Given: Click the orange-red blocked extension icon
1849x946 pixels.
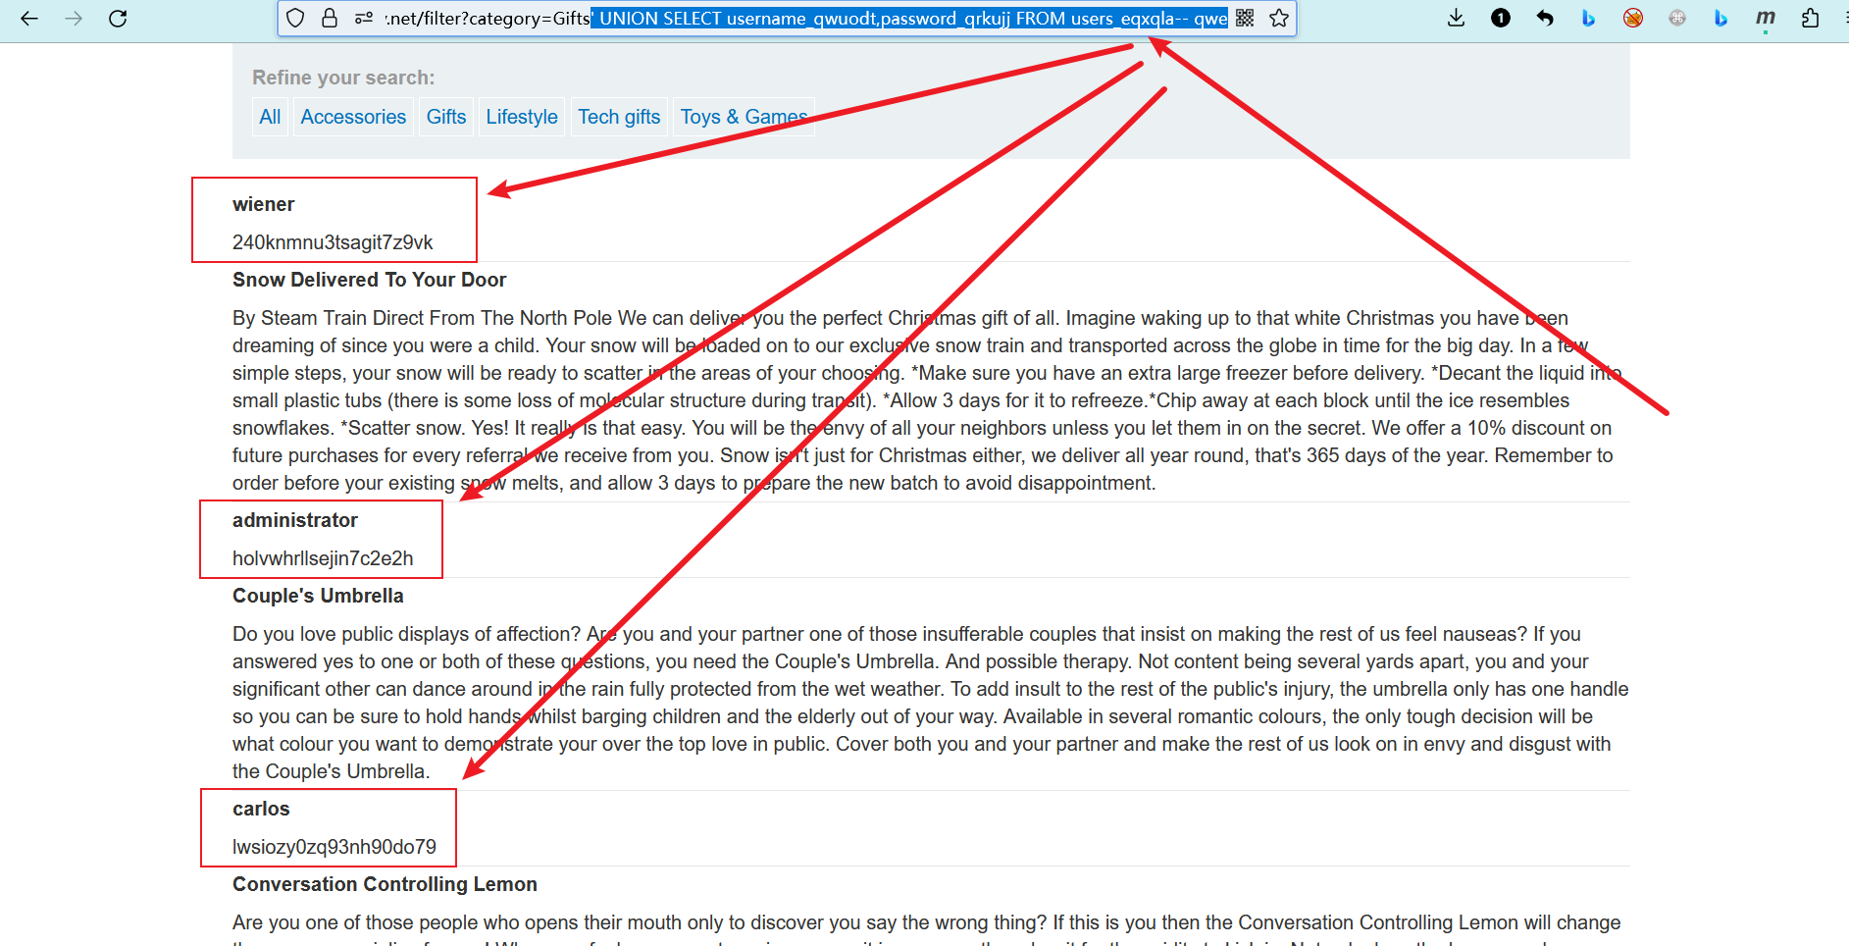Looking at the screenshot, I should pyautogui.click(x=1633, y=18).
